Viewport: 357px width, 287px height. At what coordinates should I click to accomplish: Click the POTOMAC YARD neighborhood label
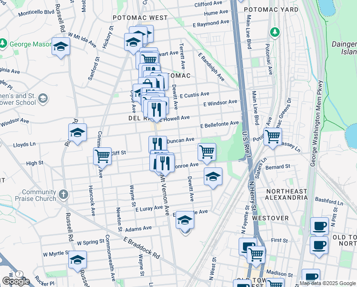pos(271,10)
